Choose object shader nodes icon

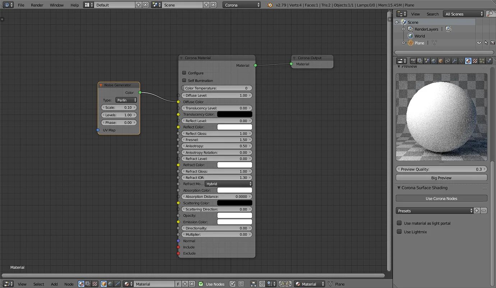point(104,284)
